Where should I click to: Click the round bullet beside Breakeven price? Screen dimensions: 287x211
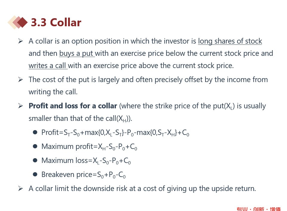35,174
